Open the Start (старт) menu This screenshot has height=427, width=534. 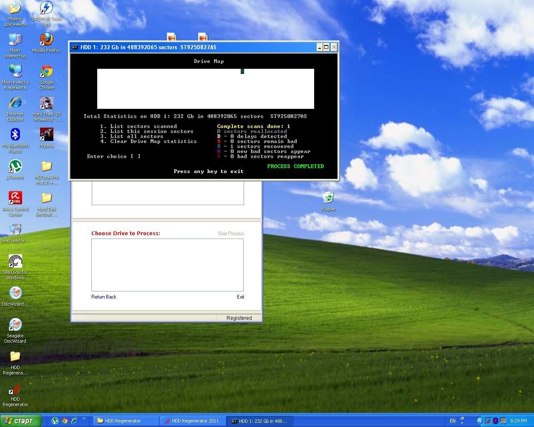[x=21, y=421]
